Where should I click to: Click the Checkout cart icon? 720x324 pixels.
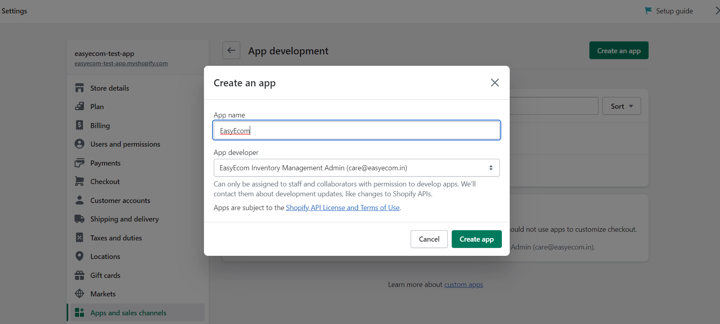(79, 181)
